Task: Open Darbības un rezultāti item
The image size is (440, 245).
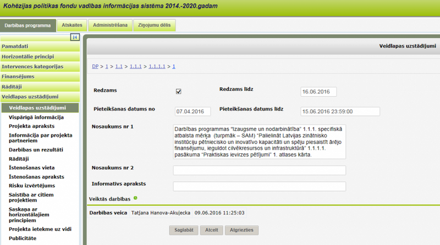Action: point(36,149)
